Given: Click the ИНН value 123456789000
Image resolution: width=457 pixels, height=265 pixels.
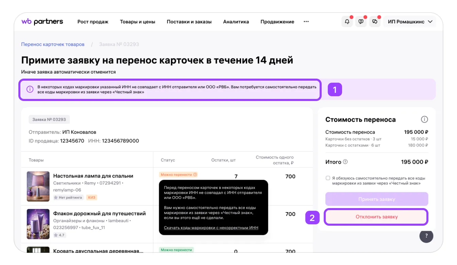Looking at the screenshot, I should (120, 141).
